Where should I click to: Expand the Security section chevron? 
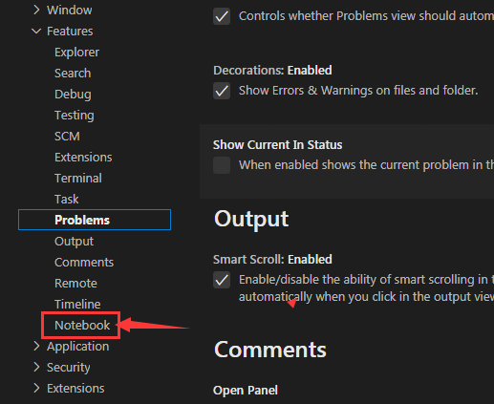(x=36, y=368)
